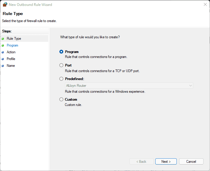The height and width of the screenshot is (171, 210).
Task: Click the green bullet beside Rule Type
Action: pos(3,39)
